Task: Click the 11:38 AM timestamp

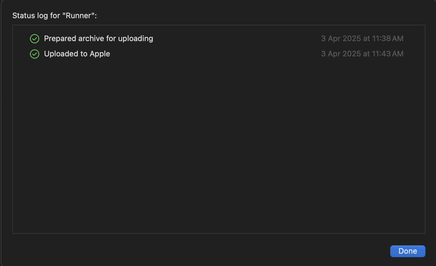Action: [381, 38]
